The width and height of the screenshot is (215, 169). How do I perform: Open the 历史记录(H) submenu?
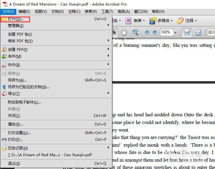click(x=56, y=148)
